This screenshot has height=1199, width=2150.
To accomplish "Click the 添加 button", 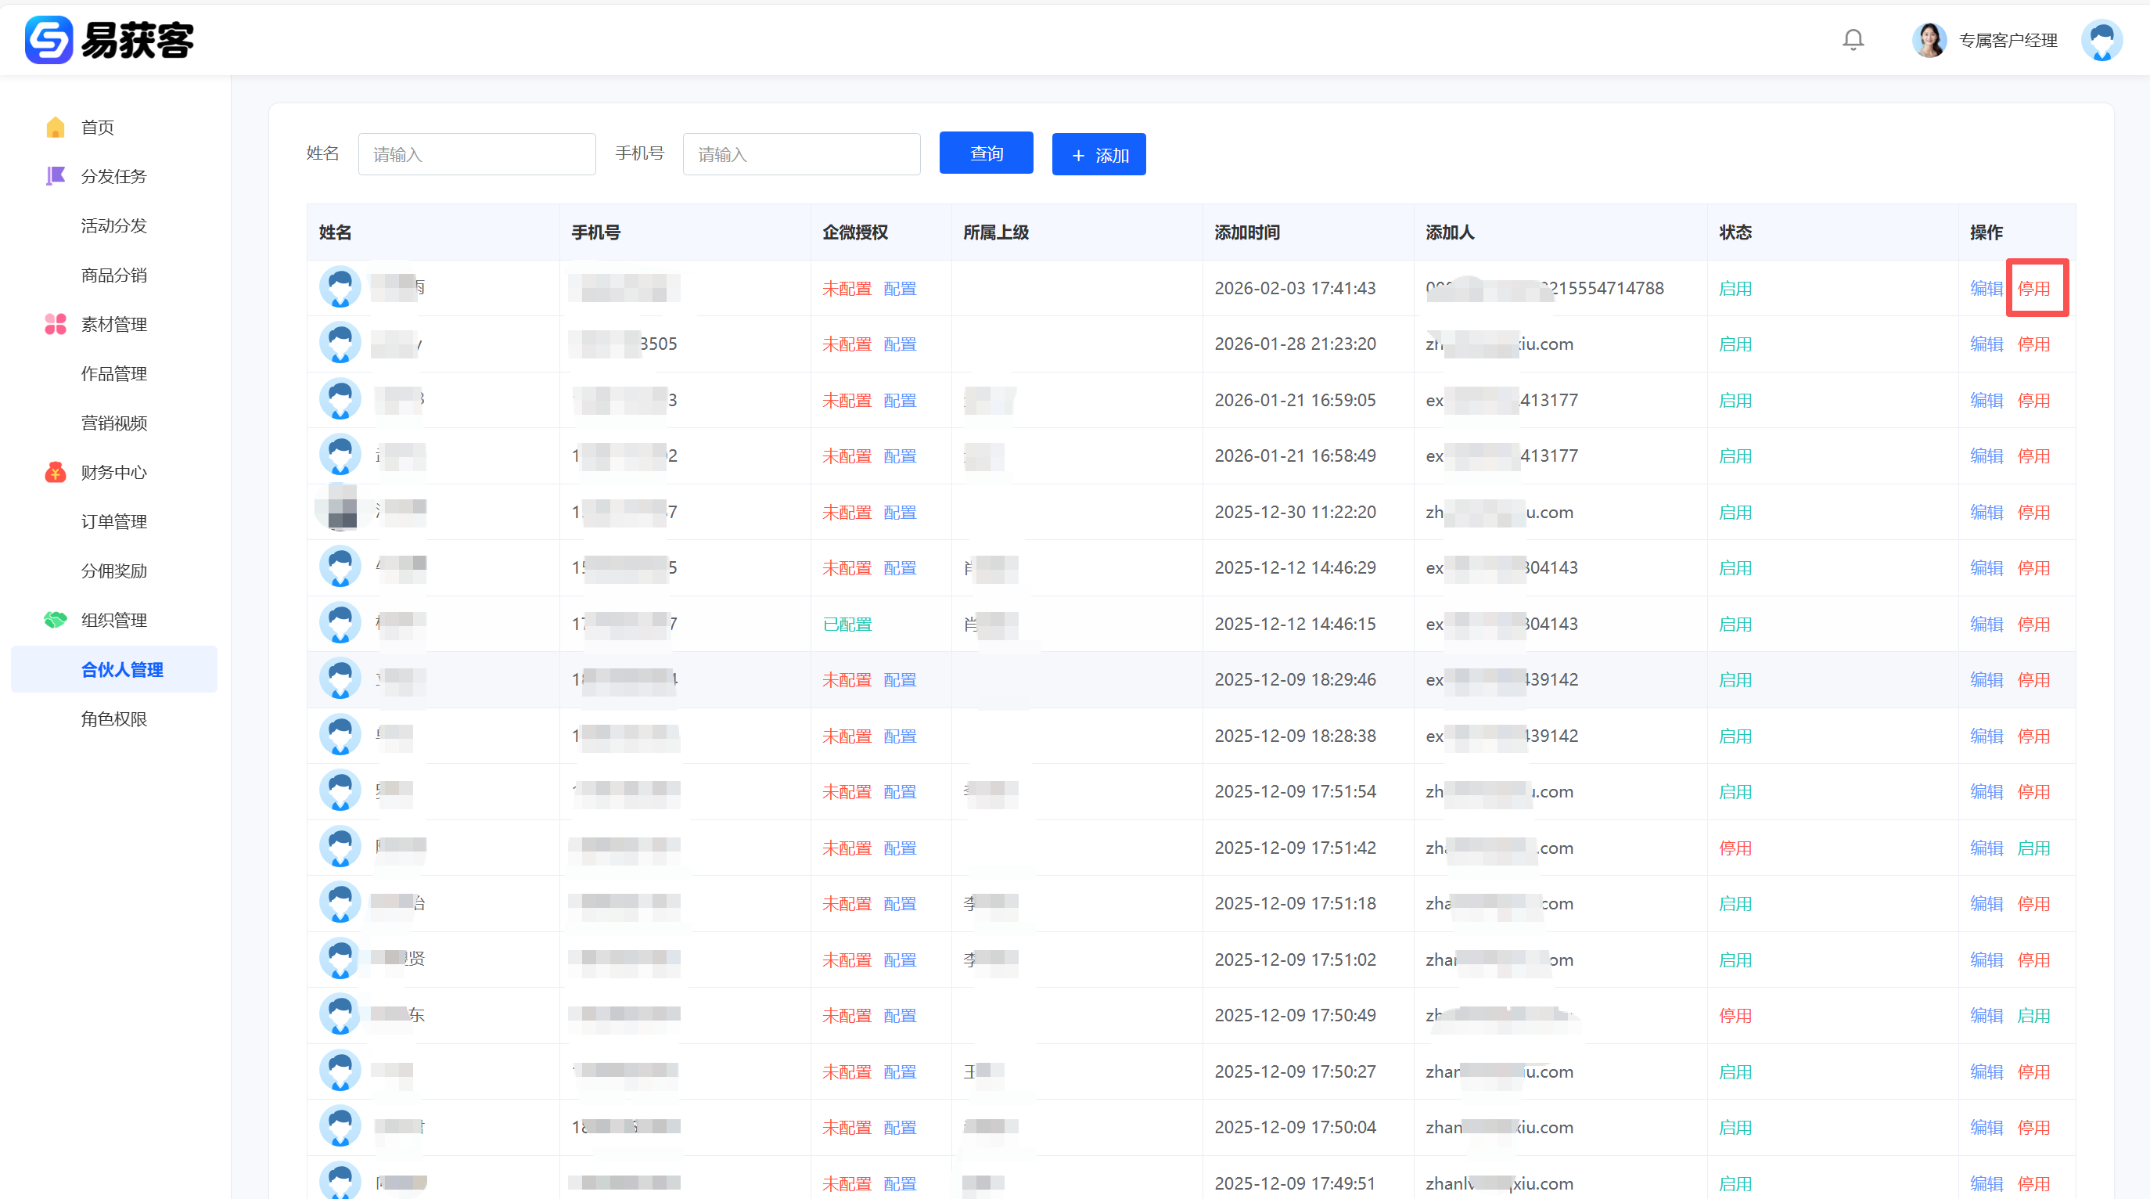I will [x=1098, y=155].
